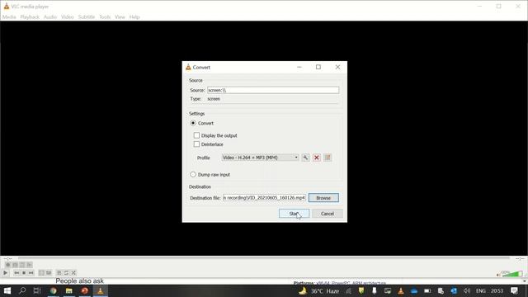Delete selected profile using the red X icon
The image size is (528, 297).
317,158
